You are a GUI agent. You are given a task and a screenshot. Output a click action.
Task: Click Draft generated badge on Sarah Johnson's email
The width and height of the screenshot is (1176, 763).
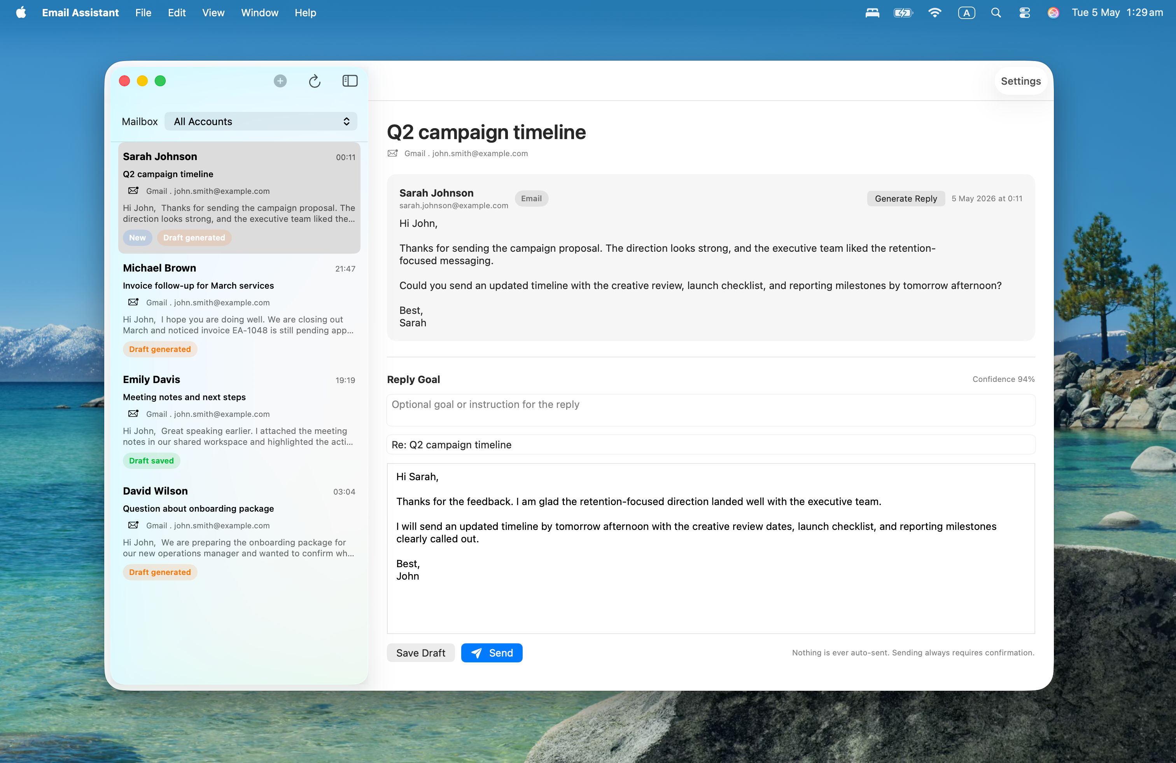pos(194,237)
